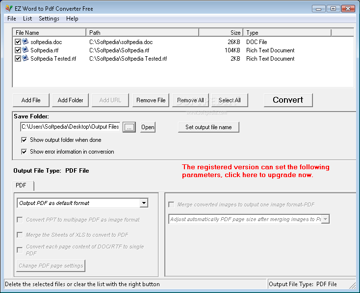Click the 104KB size value
Screen dimensions: 360x293
pos(232,50)
